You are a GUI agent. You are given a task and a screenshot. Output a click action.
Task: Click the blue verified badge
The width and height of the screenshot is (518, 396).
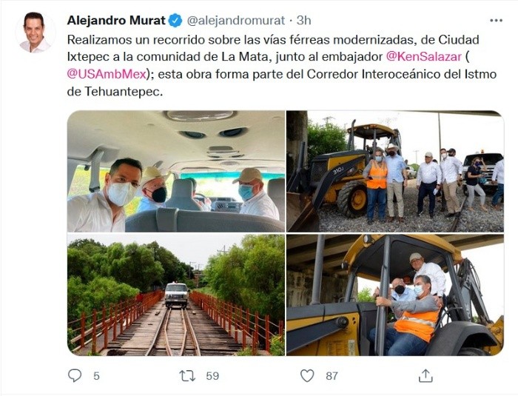click(x=175, y=21)
